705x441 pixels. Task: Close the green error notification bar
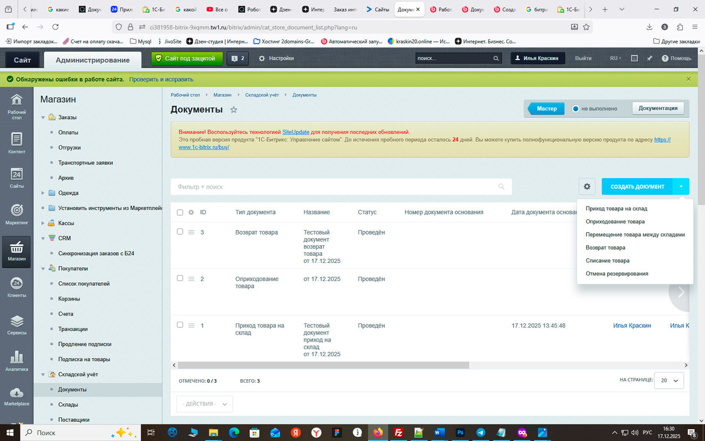[689, 79]
